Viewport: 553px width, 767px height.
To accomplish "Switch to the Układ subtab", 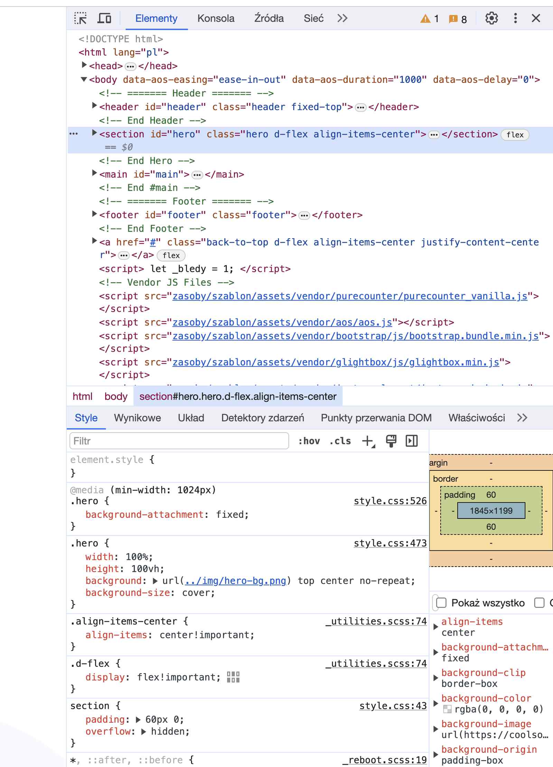I will (191, 418).
